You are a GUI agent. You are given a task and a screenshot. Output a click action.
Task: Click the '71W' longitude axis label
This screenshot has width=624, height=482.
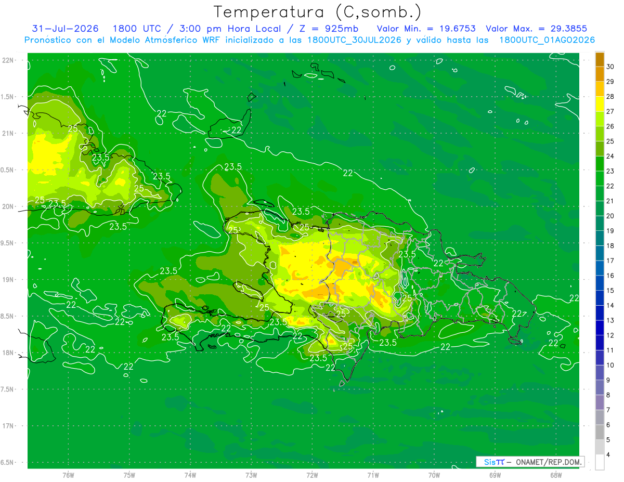click(373, 475)
